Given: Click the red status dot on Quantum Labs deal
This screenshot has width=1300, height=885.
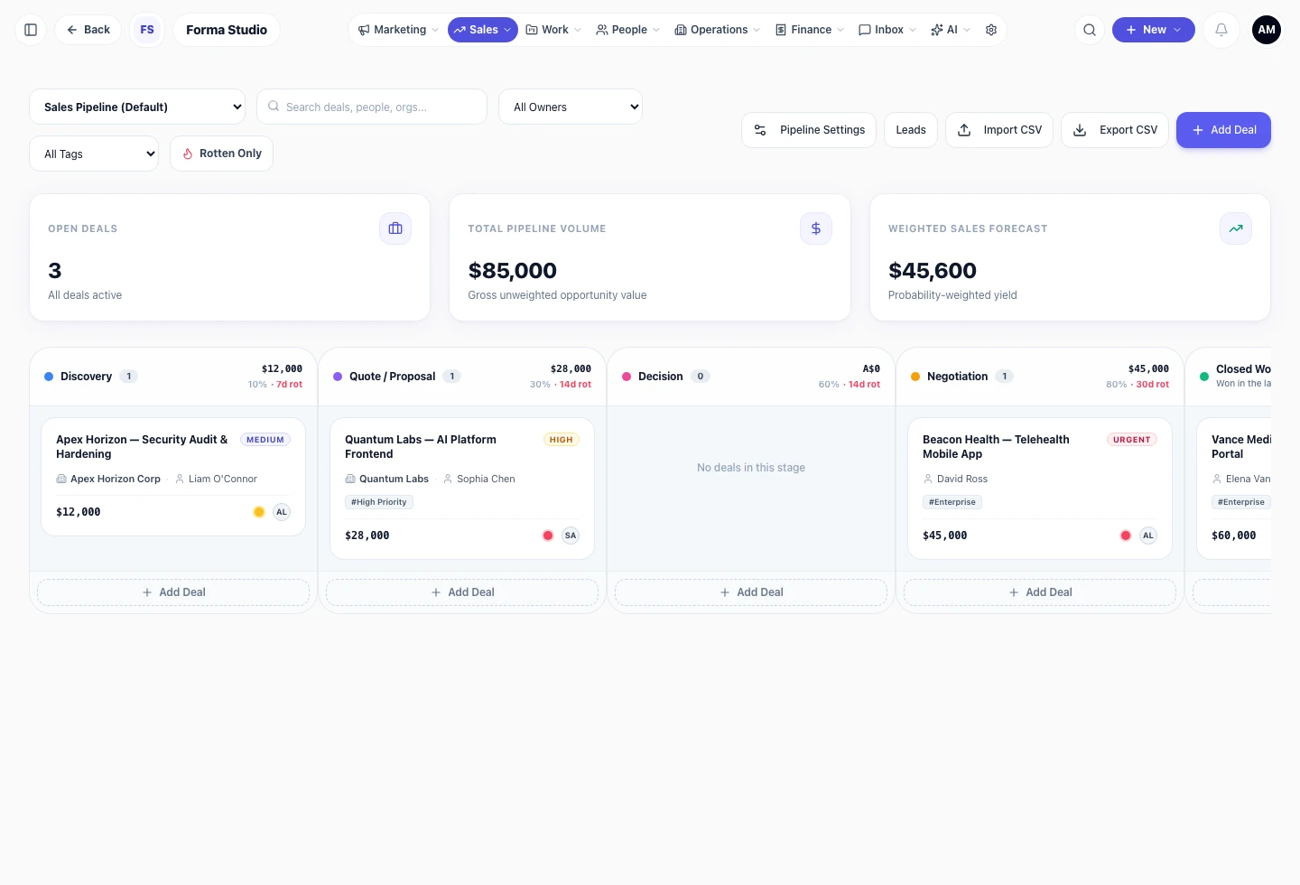Looking at the screenshot, I should (548, 536).
